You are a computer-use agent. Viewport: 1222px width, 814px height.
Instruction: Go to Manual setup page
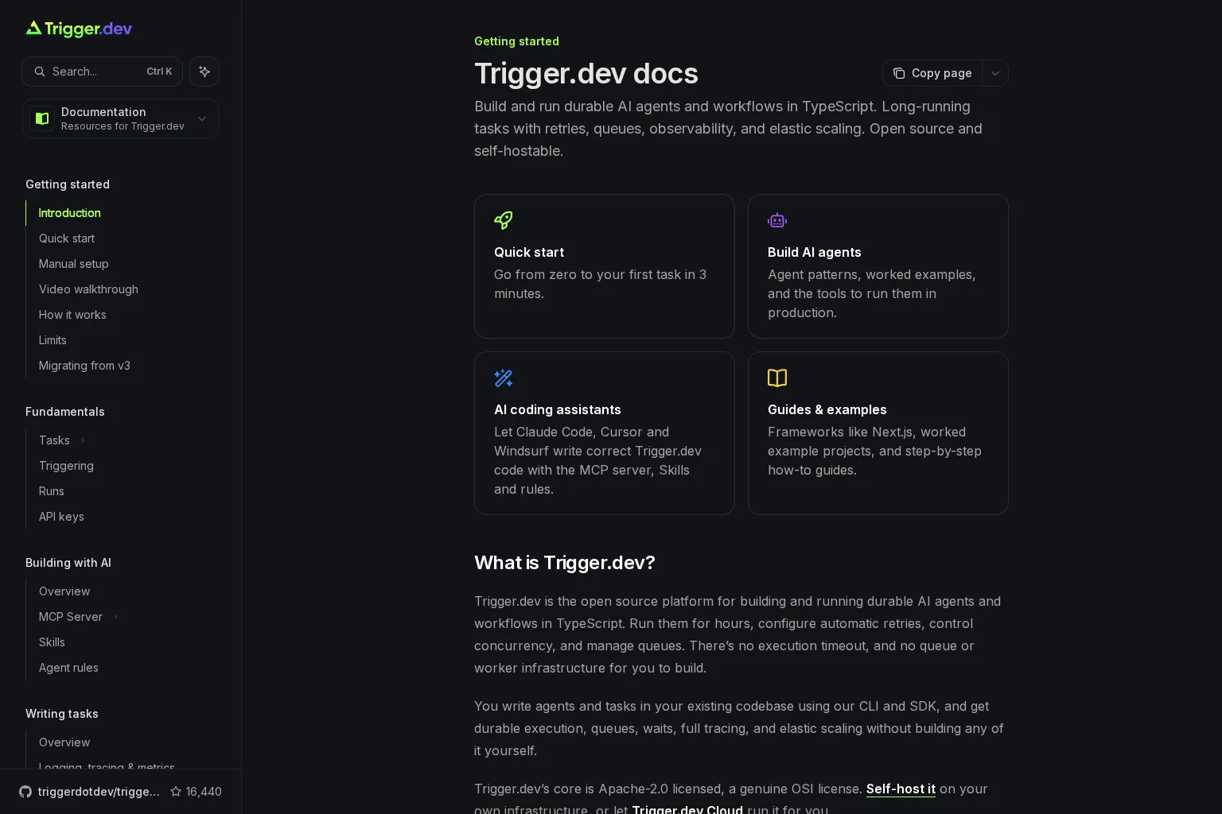coord(74,264)
